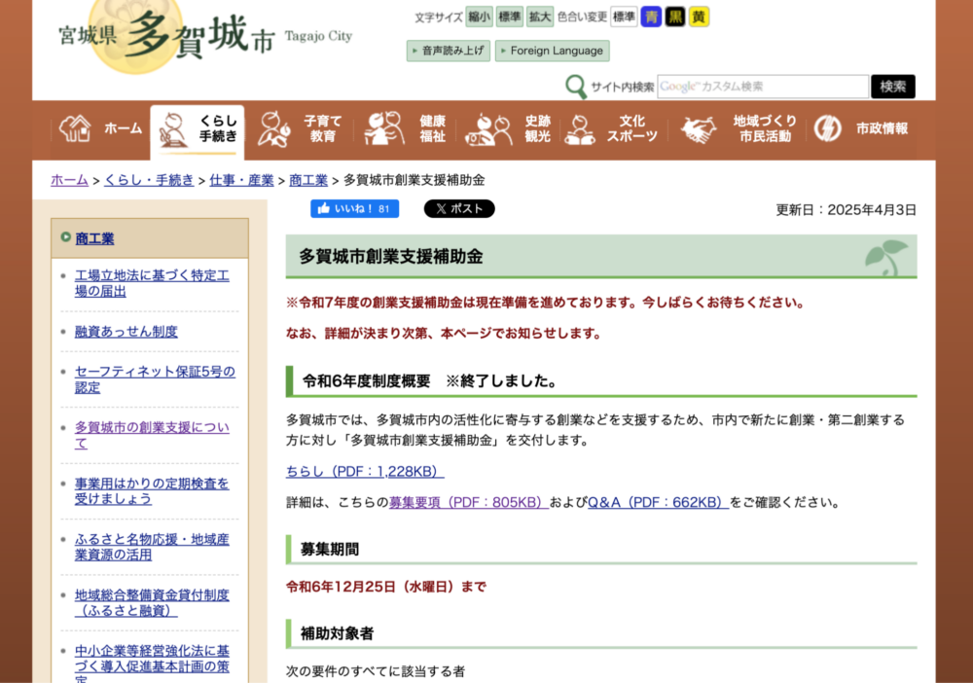The width and height of the screenshot is (973, 683).
Task: Set text size to 縮小
Action: [x=479, y=17]
